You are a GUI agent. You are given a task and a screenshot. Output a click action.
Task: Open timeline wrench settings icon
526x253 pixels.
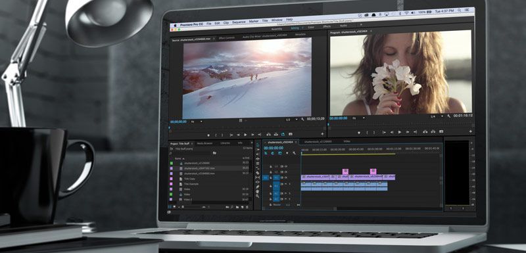pos(294,153)
